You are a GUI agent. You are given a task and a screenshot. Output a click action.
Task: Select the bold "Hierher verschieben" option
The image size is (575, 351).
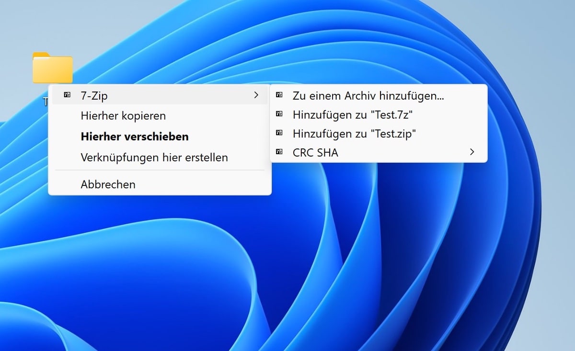135,136
